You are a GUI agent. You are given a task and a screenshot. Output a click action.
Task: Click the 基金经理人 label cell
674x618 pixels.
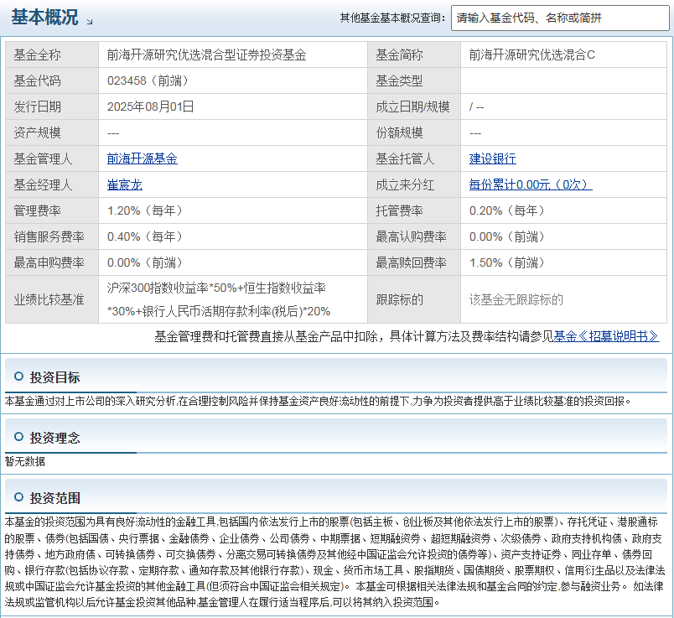tap(52, 184)
